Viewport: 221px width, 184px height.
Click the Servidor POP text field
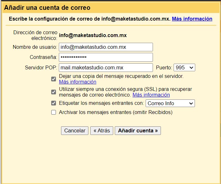(106, 68)
